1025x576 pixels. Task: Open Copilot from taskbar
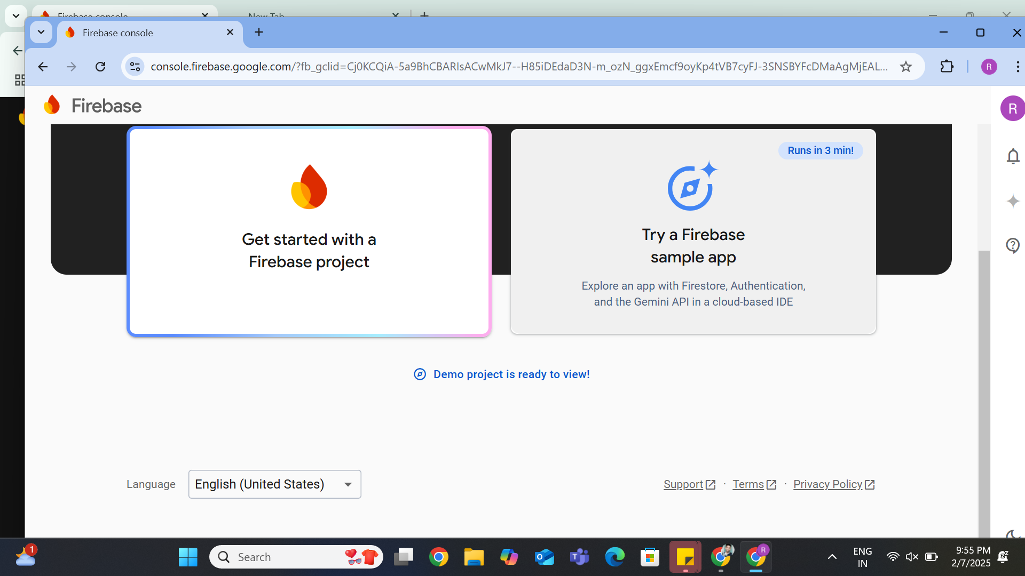point(509,557)
